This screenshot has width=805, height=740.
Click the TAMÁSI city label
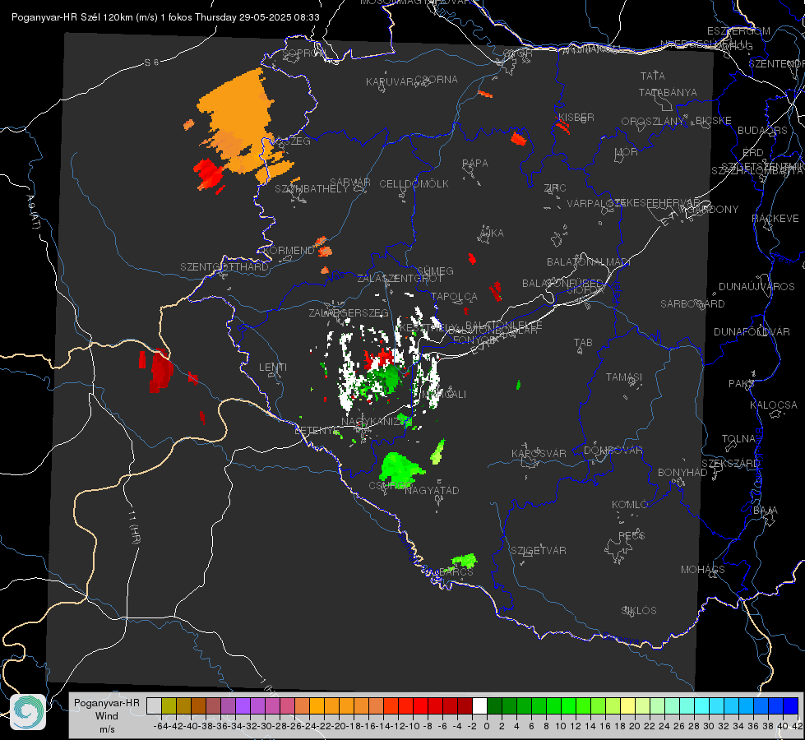coord(624,377)
